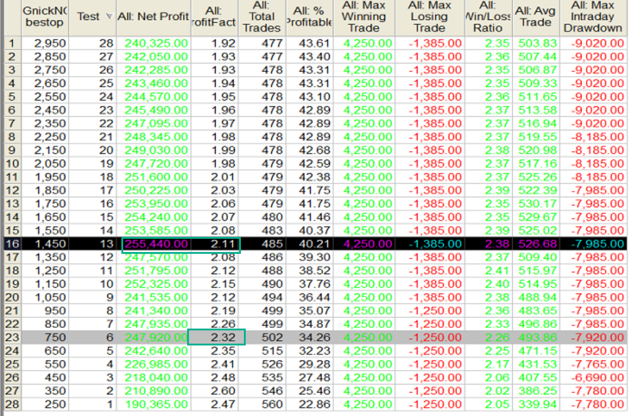Click All: Max Intraday Drawdown column header
Image resolution: width=640 pixels, height=416 pixels.
[595, 17]
